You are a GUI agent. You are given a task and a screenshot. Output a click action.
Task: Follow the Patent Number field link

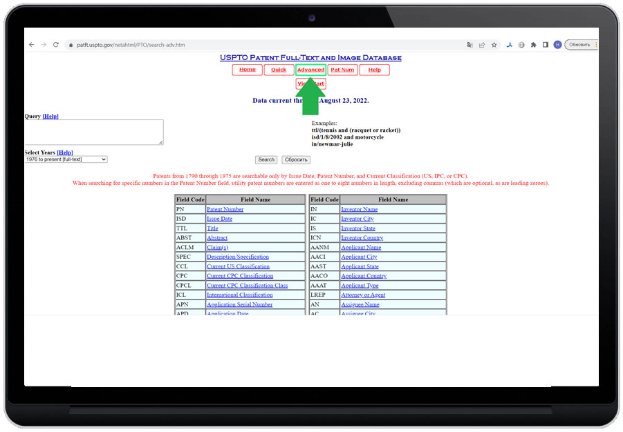(x=225, y=208)
